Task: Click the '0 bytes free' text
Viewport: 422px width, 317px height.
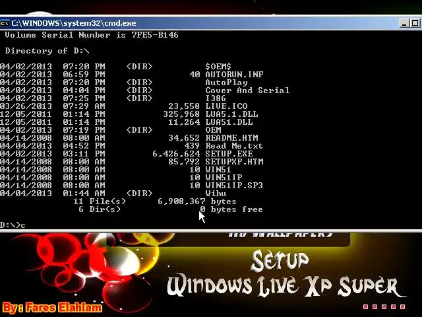Action: click(x=231, y=209)
